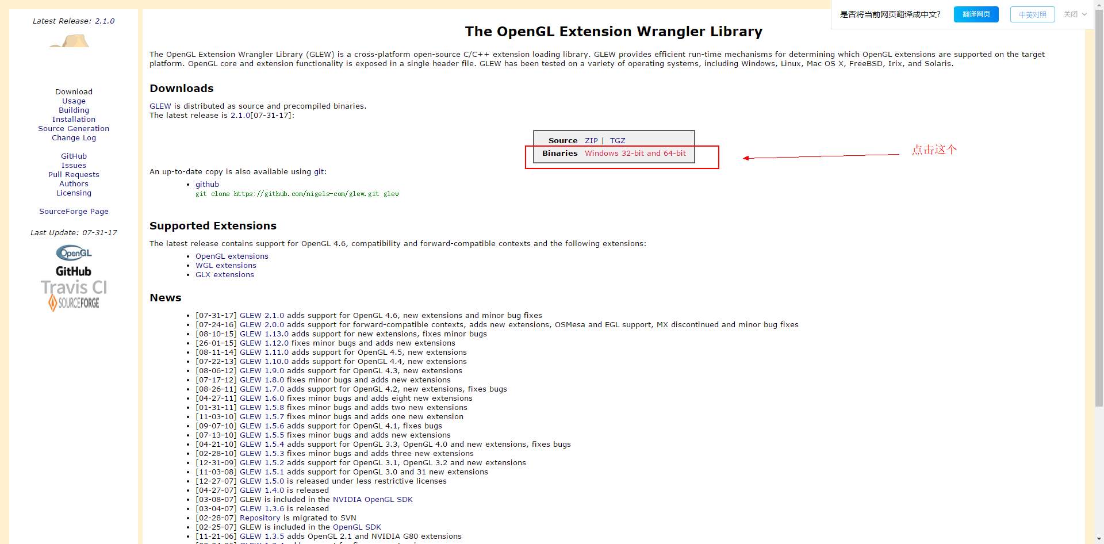Open the Installation page link

pyautogui.click(x=74, y=120)
